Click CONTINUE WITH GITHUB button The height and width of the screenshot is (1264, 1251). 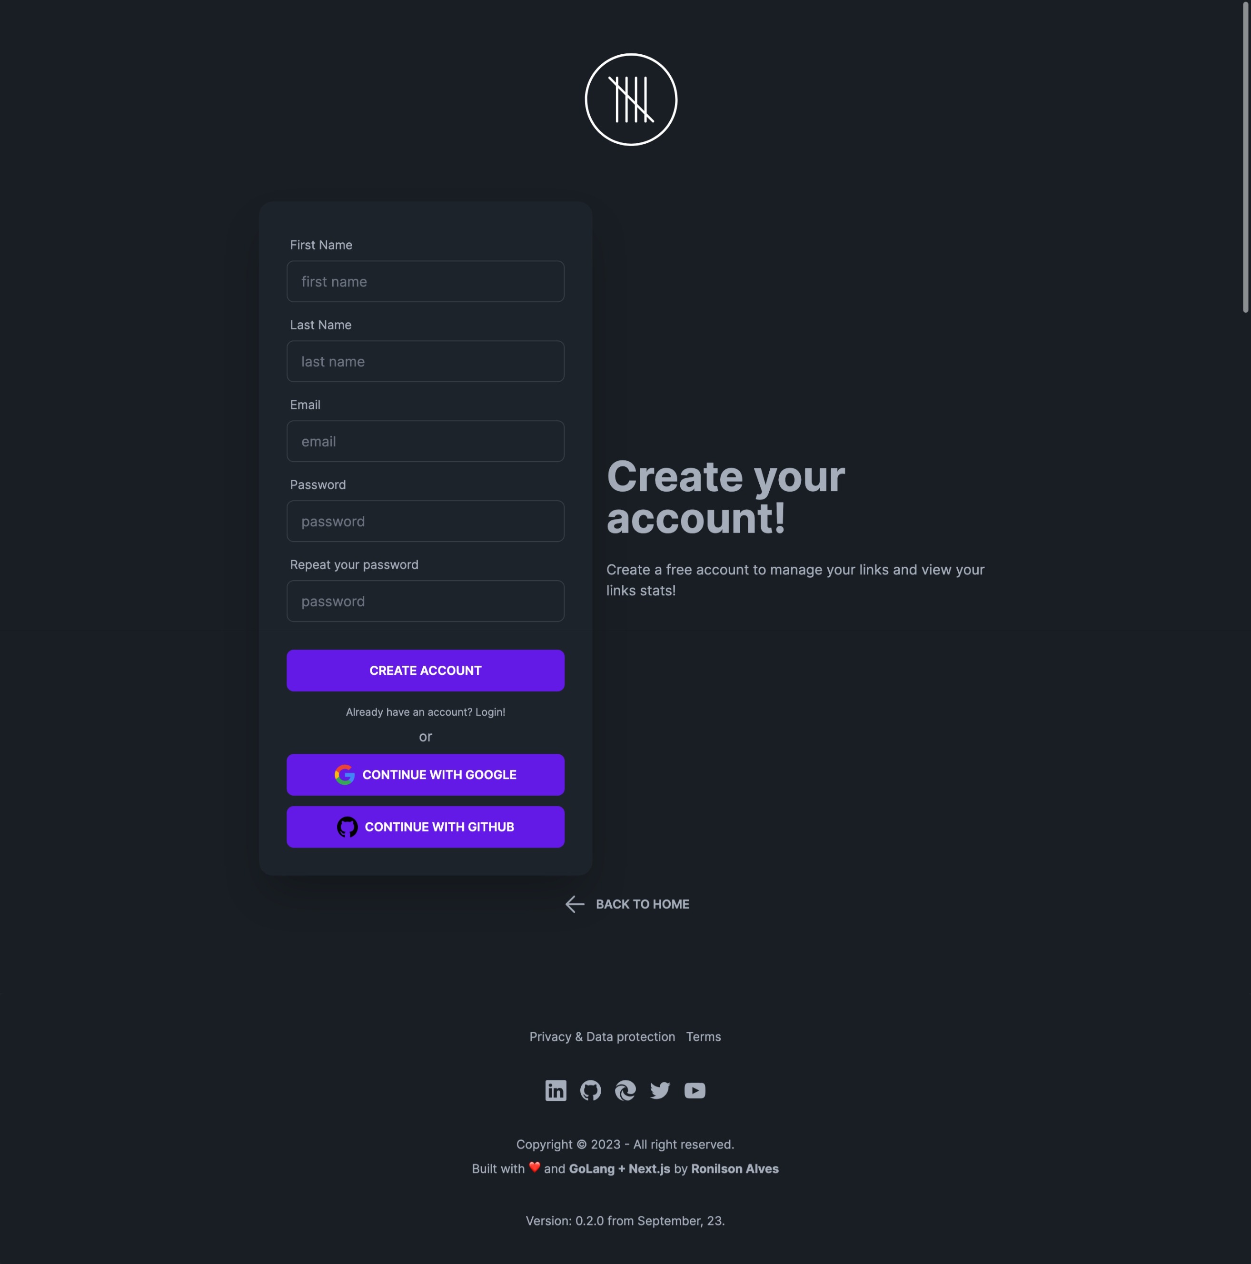(x=425, y=827)
